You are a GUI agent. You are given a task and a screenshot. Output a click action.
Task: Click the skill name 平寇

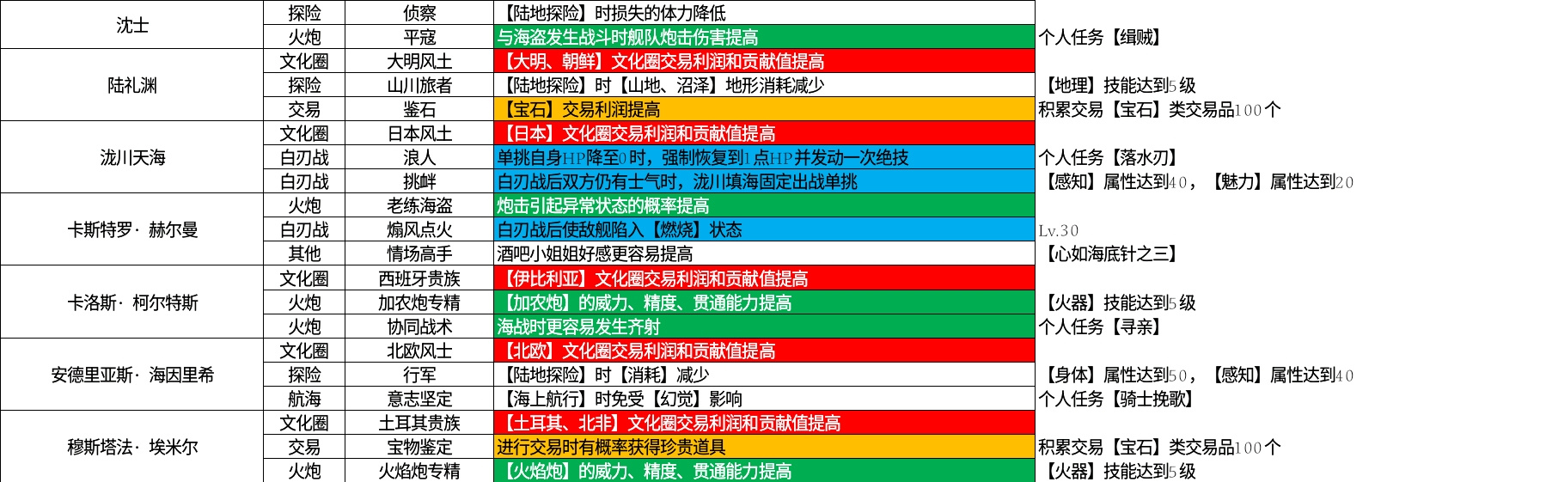419,37
